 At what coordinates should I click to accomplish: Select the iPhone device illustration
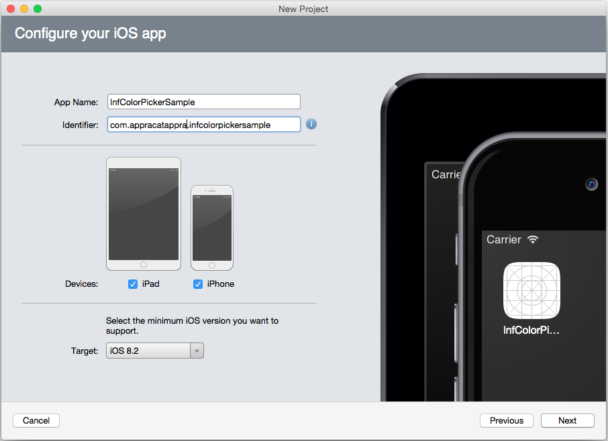pyautogui.click(x=211, y=227)
